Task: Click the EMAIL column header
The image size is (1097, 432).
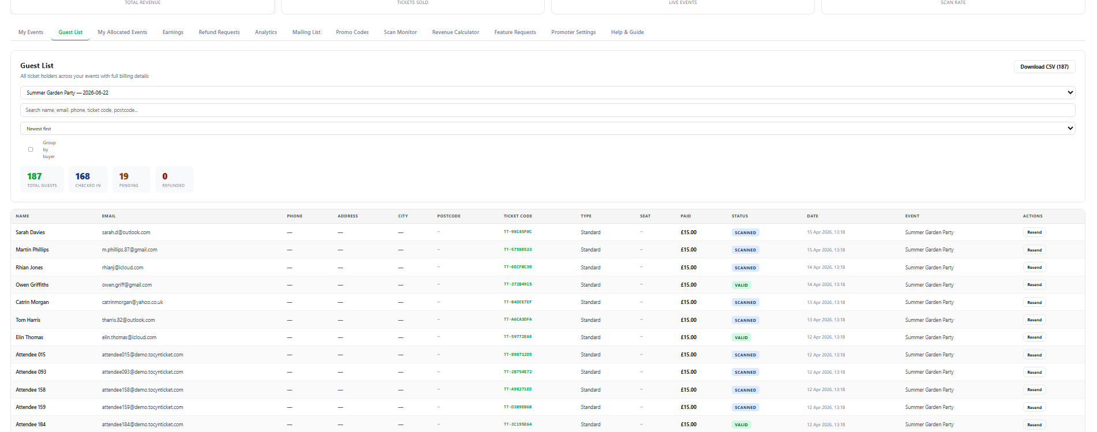Action: click(x=108, y=216)
